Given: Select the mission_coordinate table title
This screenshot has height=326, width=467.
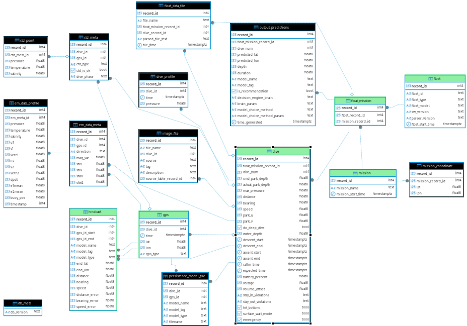Looking at the screenshot, I should 437,166.
